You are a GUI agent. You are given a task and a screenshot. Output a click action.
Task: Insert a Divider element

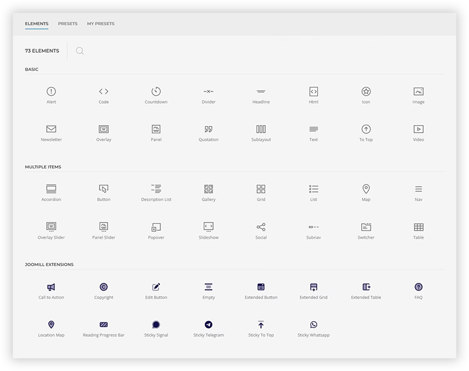pos(208,96)
